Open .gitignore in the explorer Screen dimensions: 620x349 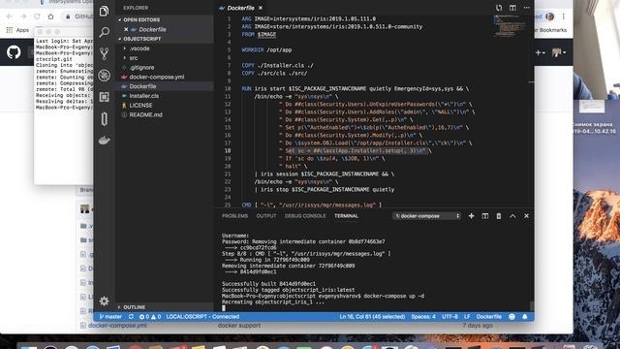[x=141, y=68]
